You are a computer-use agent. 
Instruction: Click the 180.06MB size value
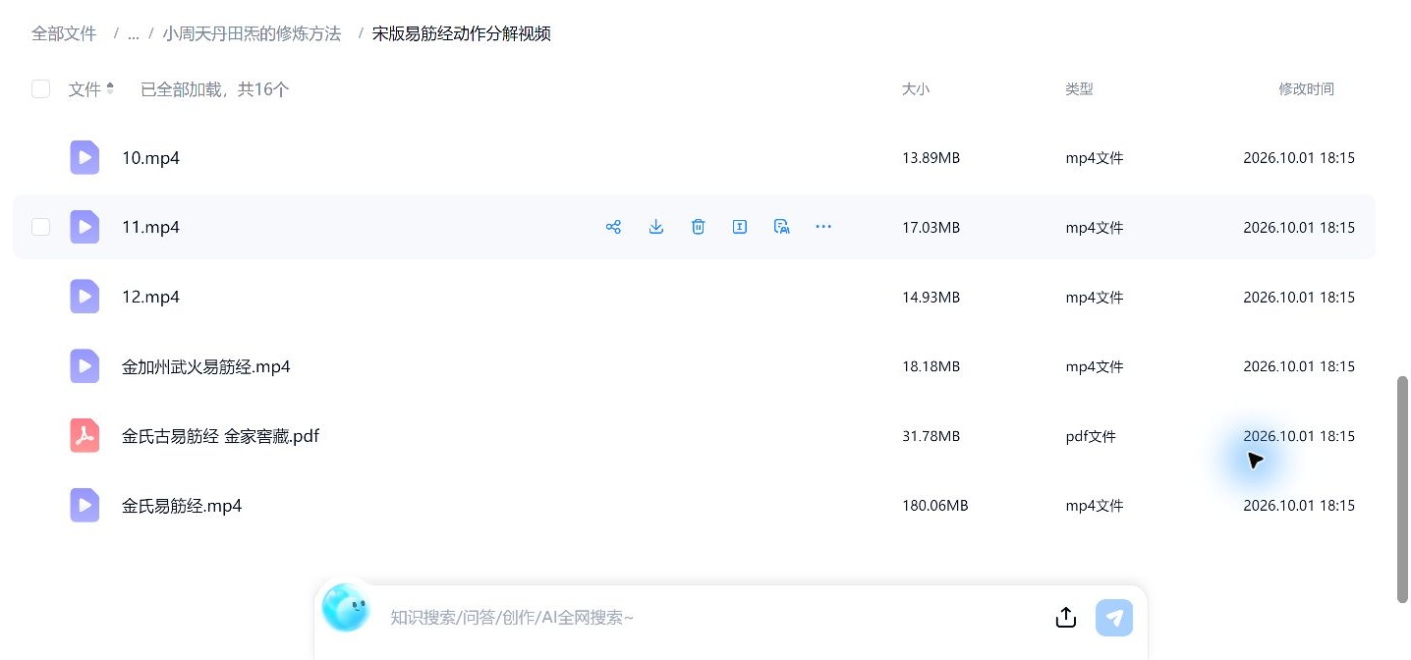pos(935,506)
